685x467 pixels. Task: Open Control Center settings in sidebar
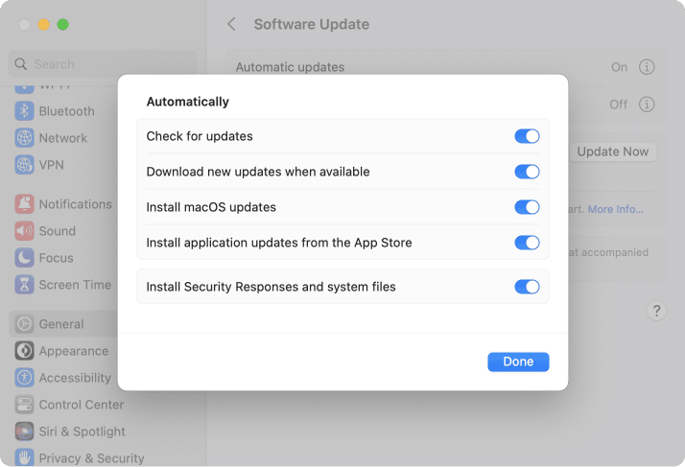(x=81, y=405)
